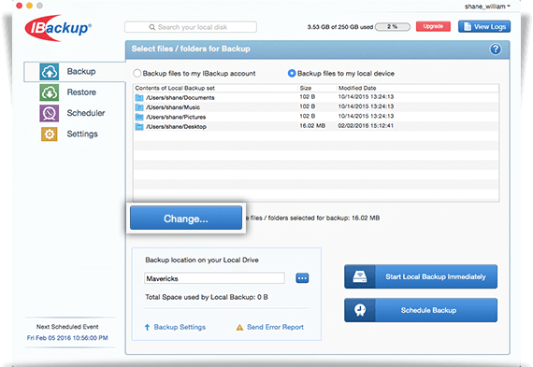Screen dimensions: 533x367
Task: Click the Restore cloud download icon
Action: (x=50, y=92)
